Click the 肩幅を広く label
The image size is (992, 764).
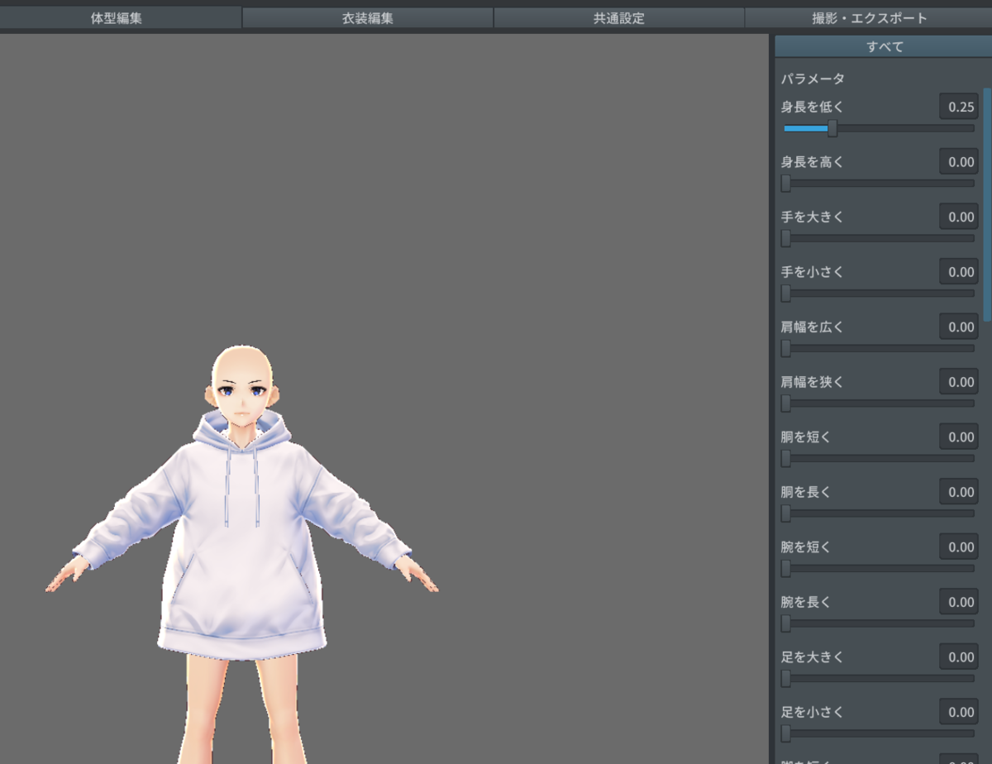pyautogui.click(x=813, y=327)
